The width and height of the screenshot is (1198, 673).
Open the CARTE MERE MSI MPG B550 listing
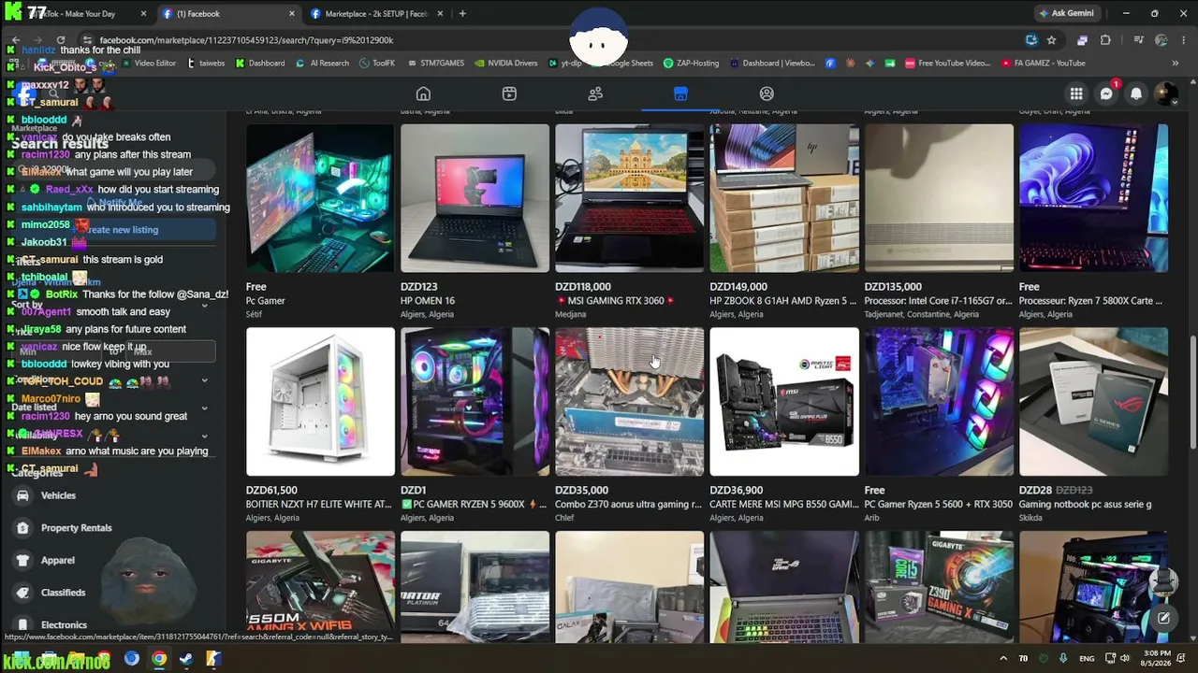point(784,505)
